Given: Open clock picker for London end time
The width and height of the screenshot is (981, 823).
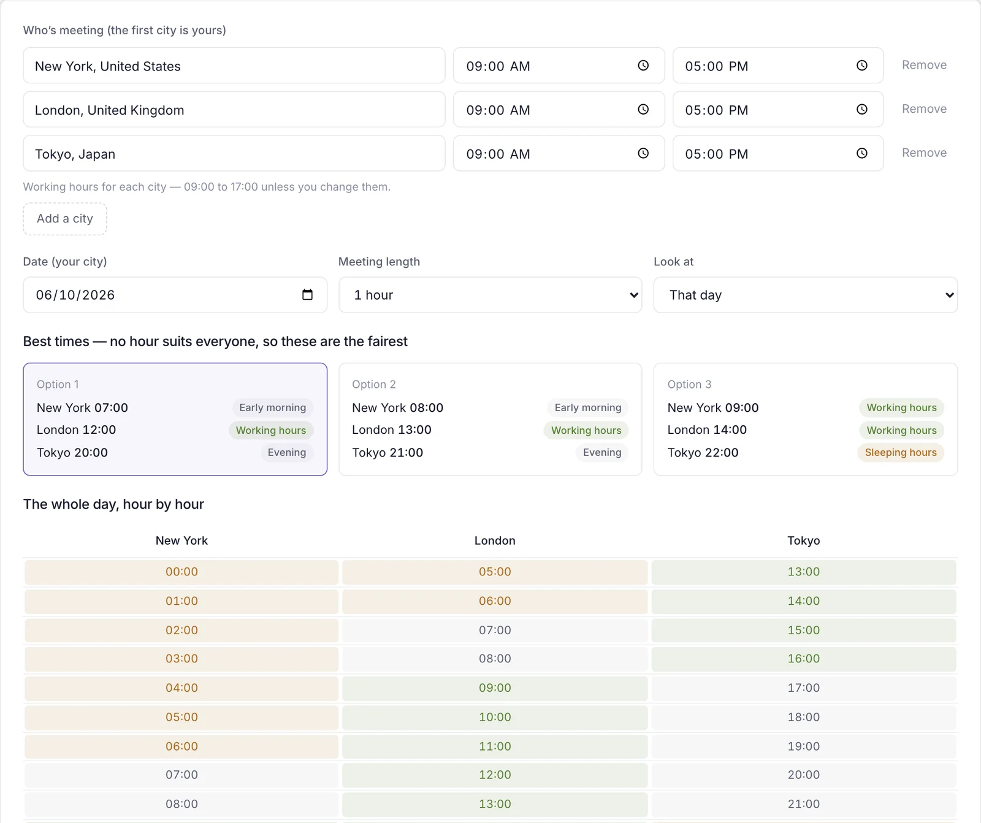Looking at the screenshot, I should (862, 110).
